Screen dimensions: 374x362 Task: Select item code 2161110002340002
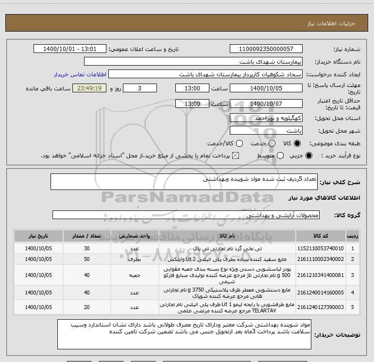[x=321, y=259]
